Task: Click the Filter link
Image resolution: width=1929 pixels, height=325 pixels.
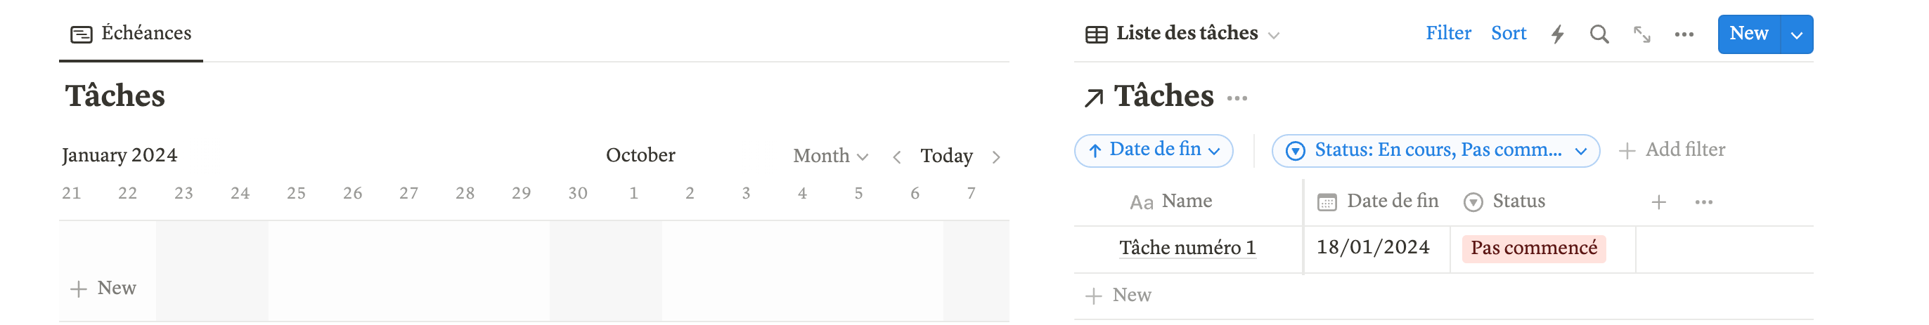Action: click(1447, 34)
